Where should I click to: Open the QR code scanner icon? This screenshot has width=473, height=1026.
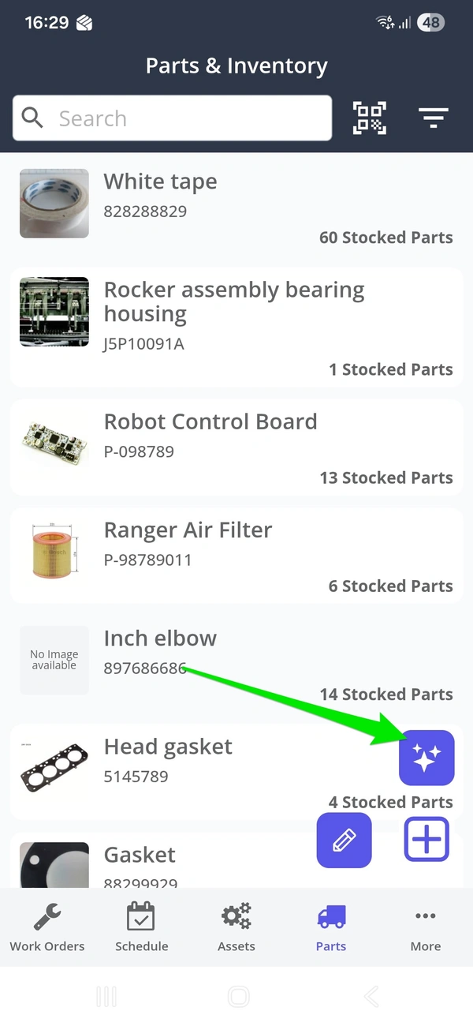coord(369,118)
